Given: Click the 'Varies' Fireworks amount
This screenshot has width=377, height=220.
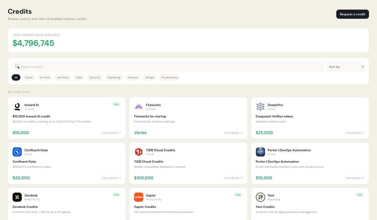Looking at the screenshot, I should 140,133.
